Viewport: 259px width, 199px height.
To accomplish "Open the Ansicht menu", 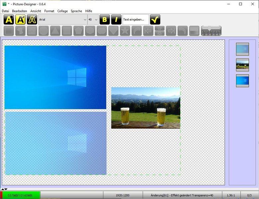I will [x=36, y=11].
